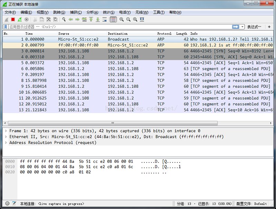276x209 pixels.
Task: Open the 电话(Y) menu
Action: [125, 12]
